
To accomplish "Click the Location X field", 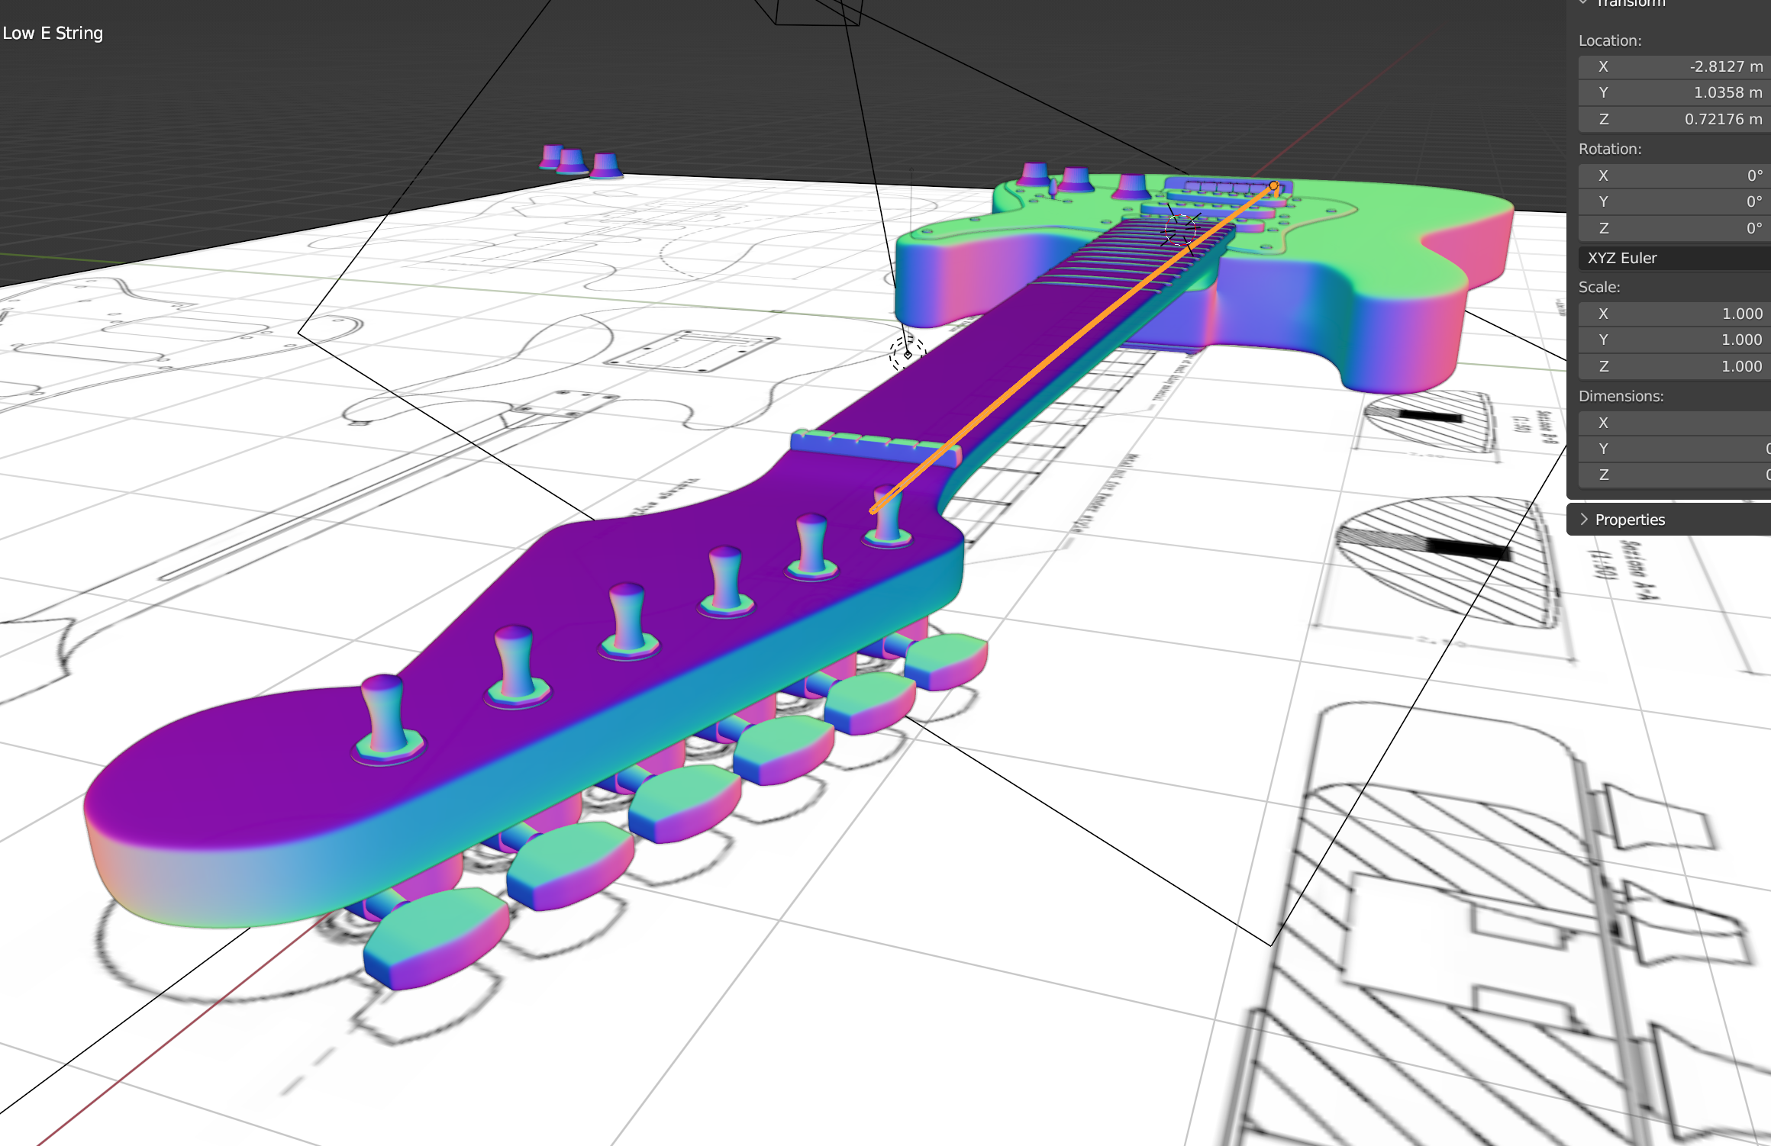I will point(1673,66).
